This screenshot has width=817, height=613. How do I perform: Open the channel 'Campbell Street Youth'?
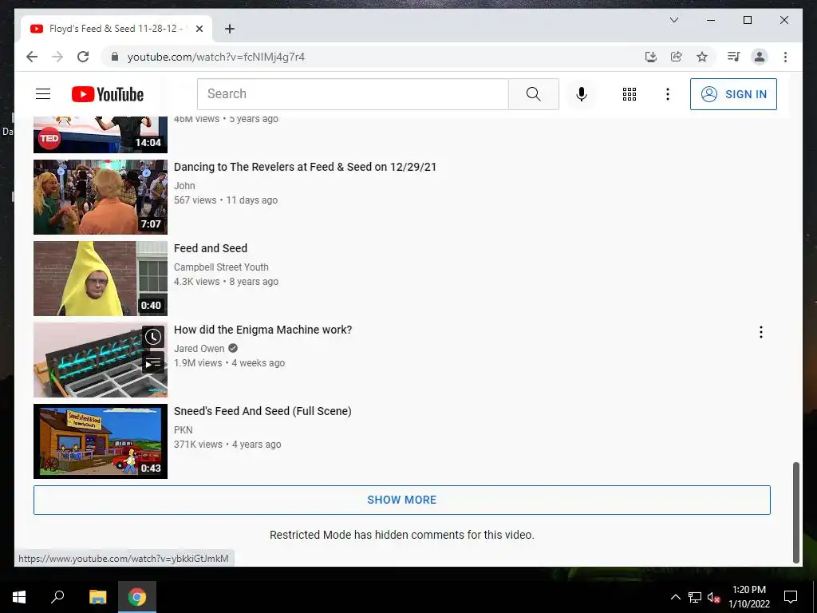click(x=221, y=267)
